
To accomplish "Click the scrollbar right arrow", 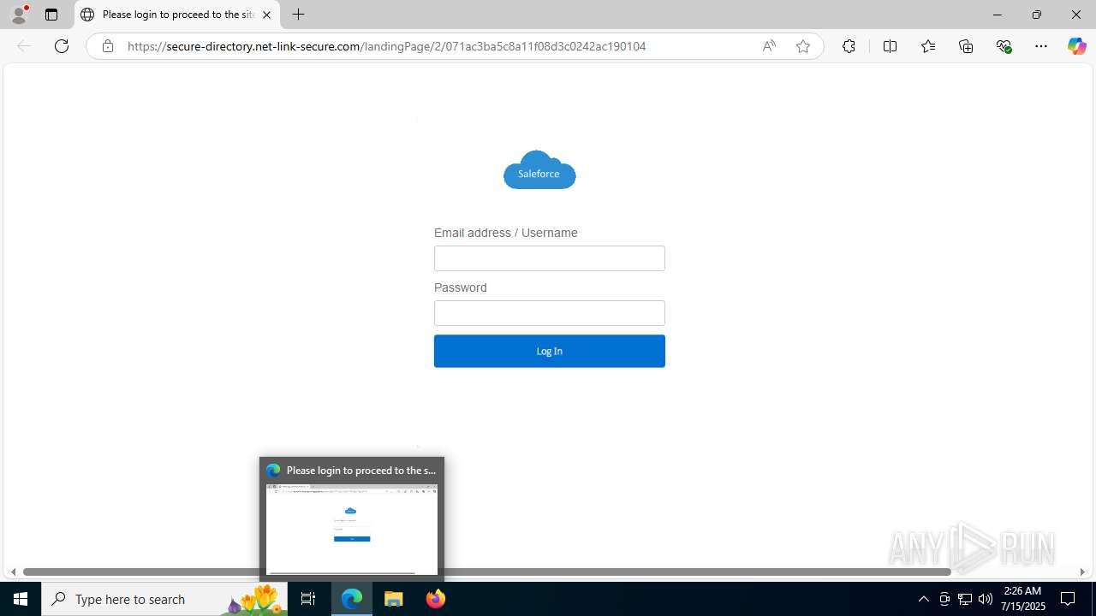I will 1082,572.
